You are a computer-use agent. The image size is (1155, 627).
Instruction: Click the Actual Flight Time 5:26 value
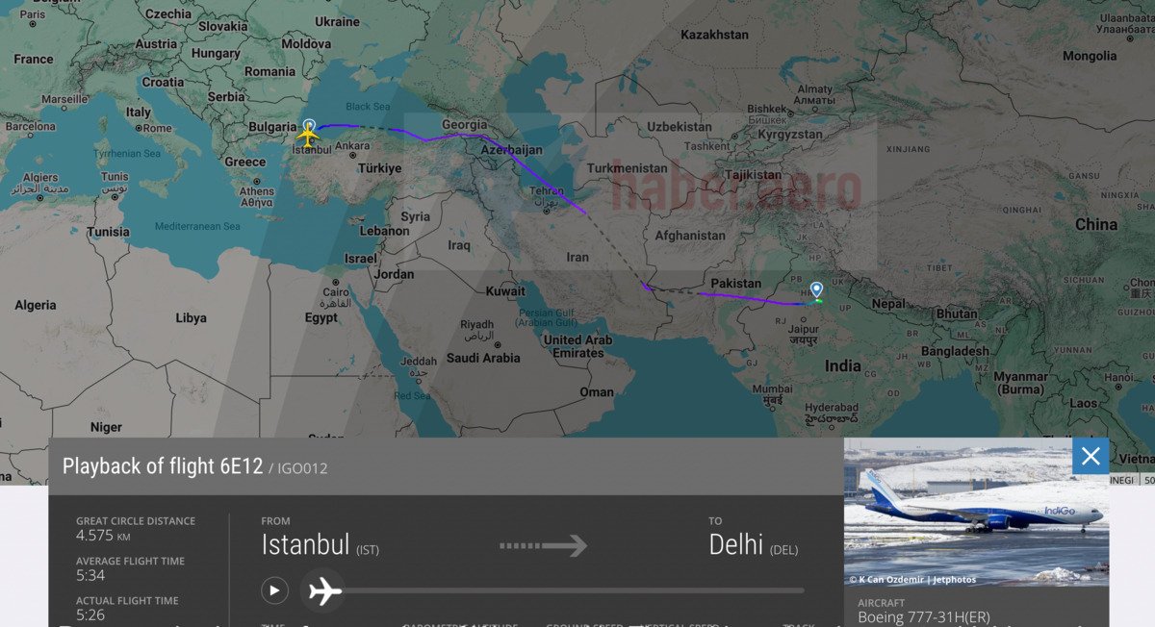[90, 614]
